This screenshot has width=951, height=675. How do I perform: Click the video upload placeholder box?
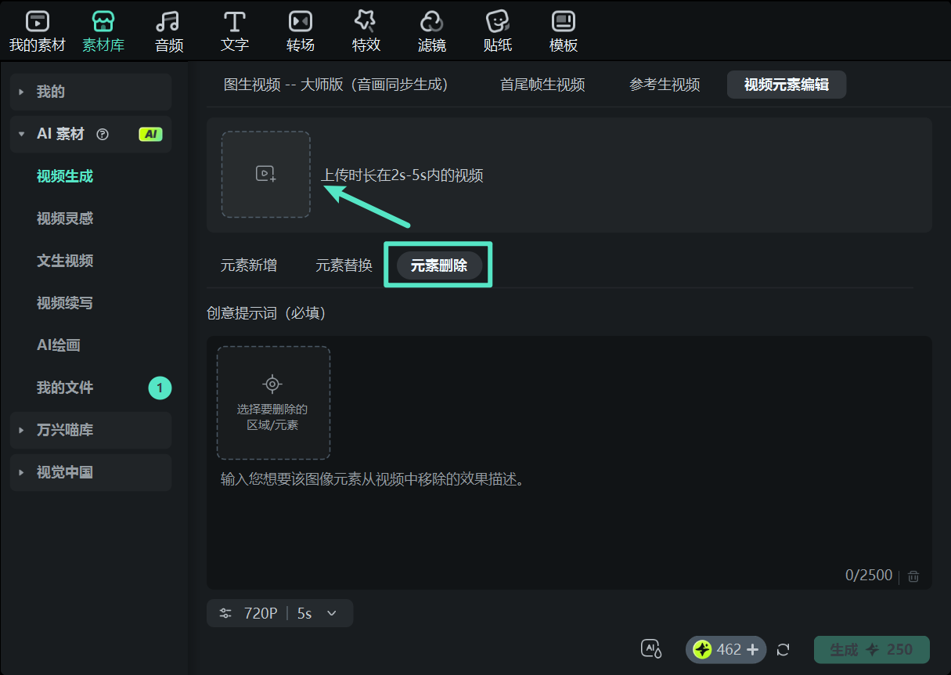[266, 174]
